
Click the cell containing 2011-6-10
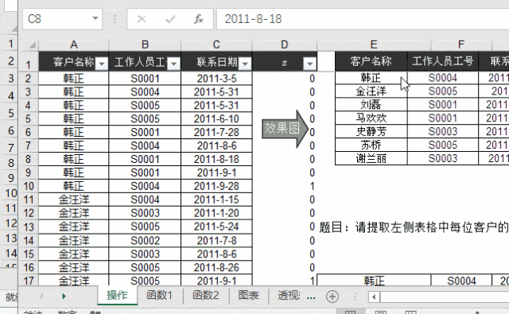point(216,119)
